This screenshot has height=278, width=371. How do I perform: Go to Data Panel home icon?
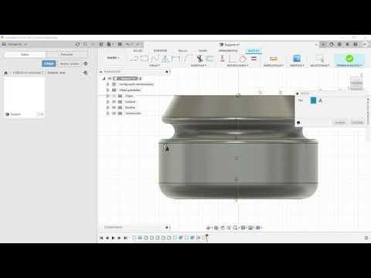(5, 73)
